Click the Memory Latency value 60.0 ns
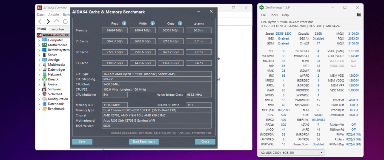This screenshot has width=384, height=160. [x=199, y=31]
